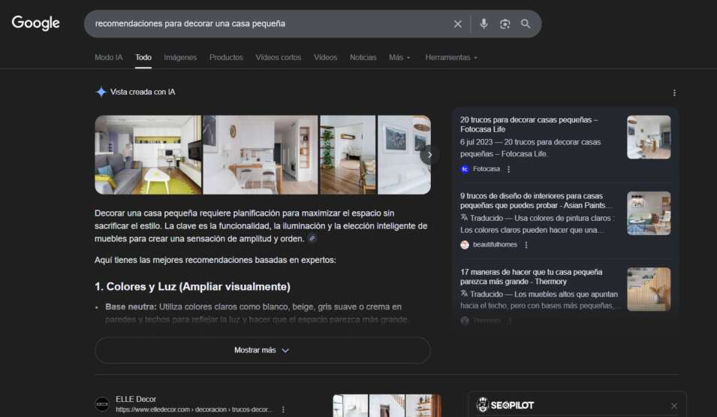
Task: Advance image carousel with next arrow
Action: [x=429, y=155]
